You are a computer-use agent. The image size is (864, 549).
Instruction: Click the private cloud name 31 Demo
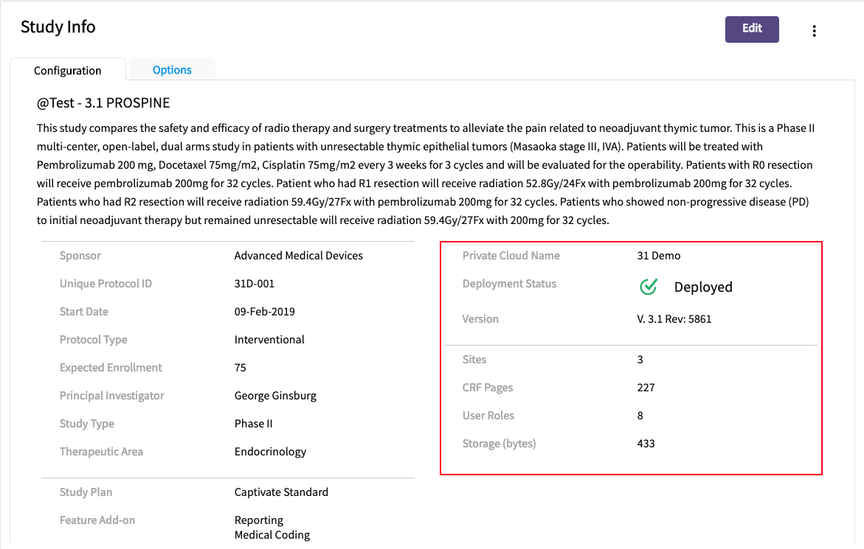[x=658, y=256]
